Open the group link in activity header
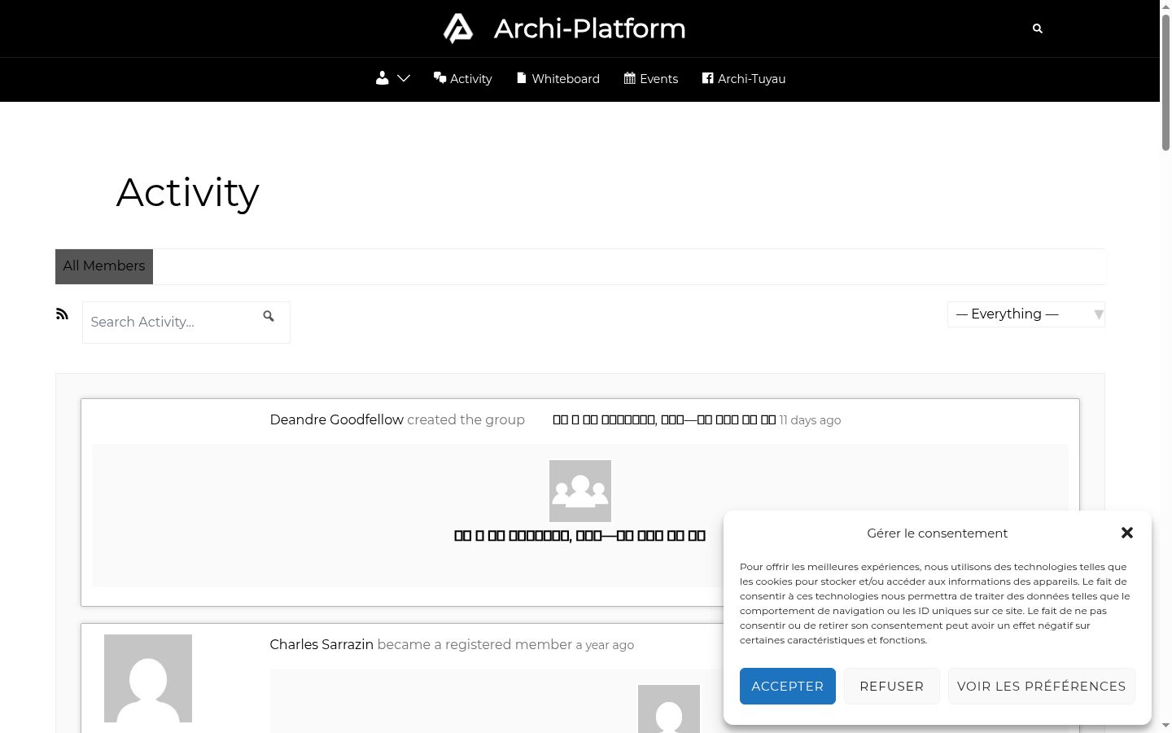Viewport: 1172px width, 733px height. coord(664,420)
